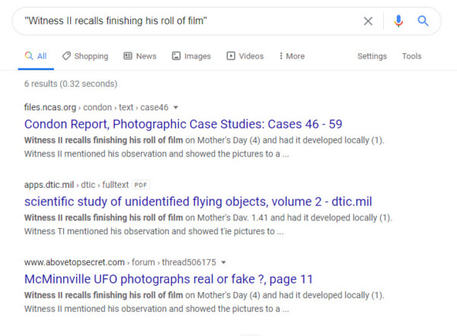Open the Settings menu
Viewport: 457px width, 336px height.
372,56
